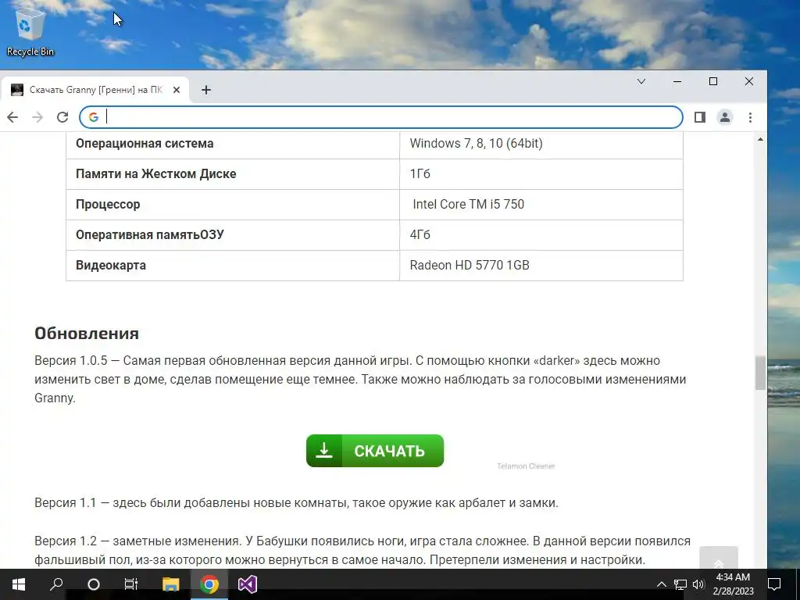Click the Radeon HD 5770 1GB cell

tap(541, 266)
